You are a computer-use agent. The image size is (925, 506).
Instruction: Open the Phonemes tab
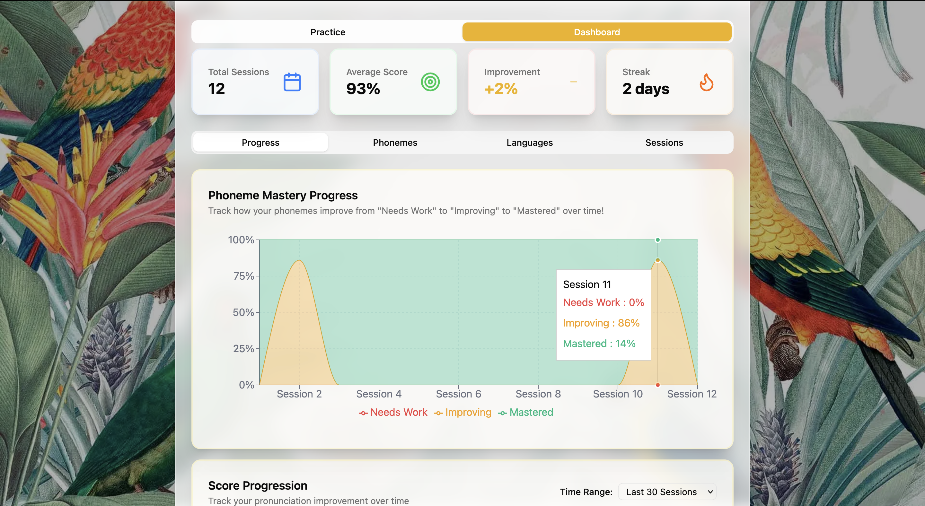[395, 143]
